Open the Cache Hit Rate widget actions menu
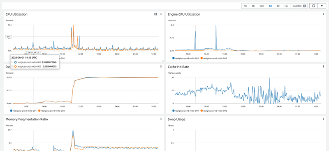 click(x=323, y=66)
